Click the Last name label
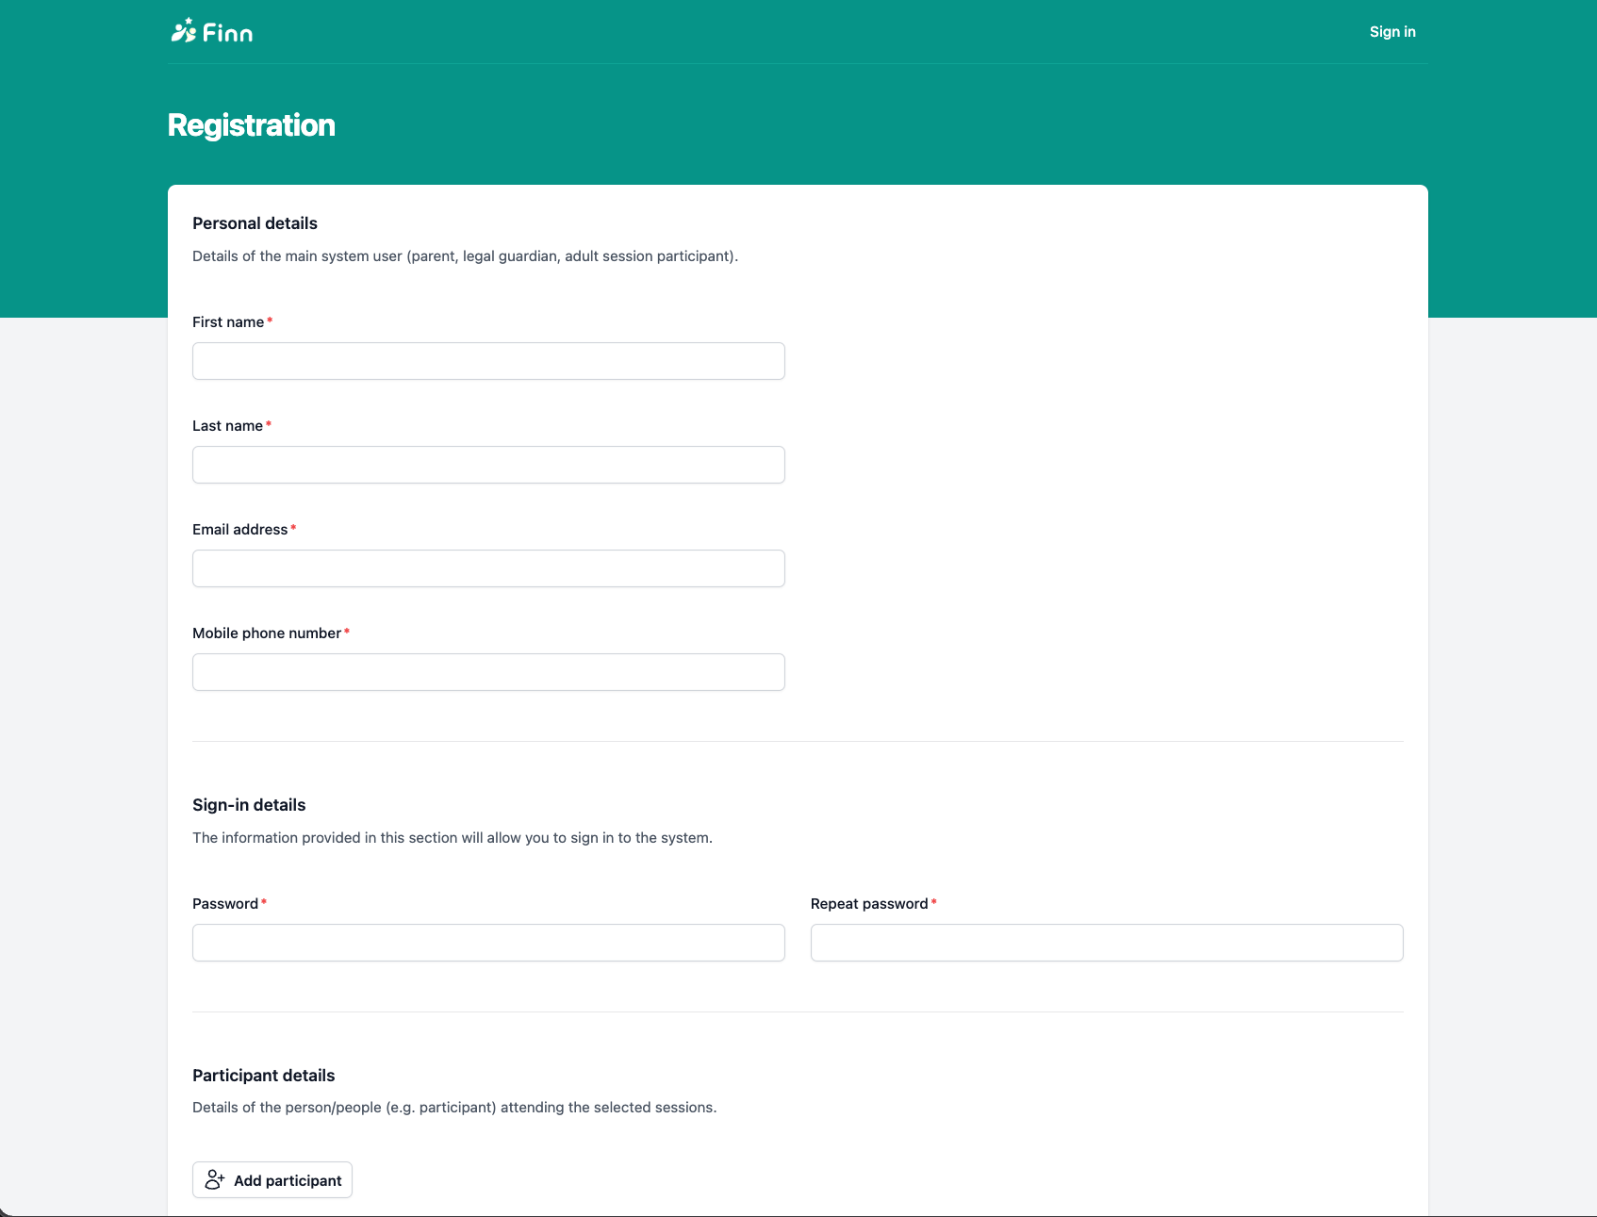Image resolution: width=1597 pixels, height=1217 pixels. [227, 426]
